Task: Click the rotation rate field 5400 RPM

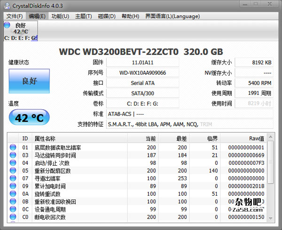Action: click(254, 83)
